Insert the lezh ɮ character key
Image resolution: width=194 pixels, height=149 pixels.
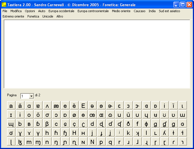click(20, 141)
